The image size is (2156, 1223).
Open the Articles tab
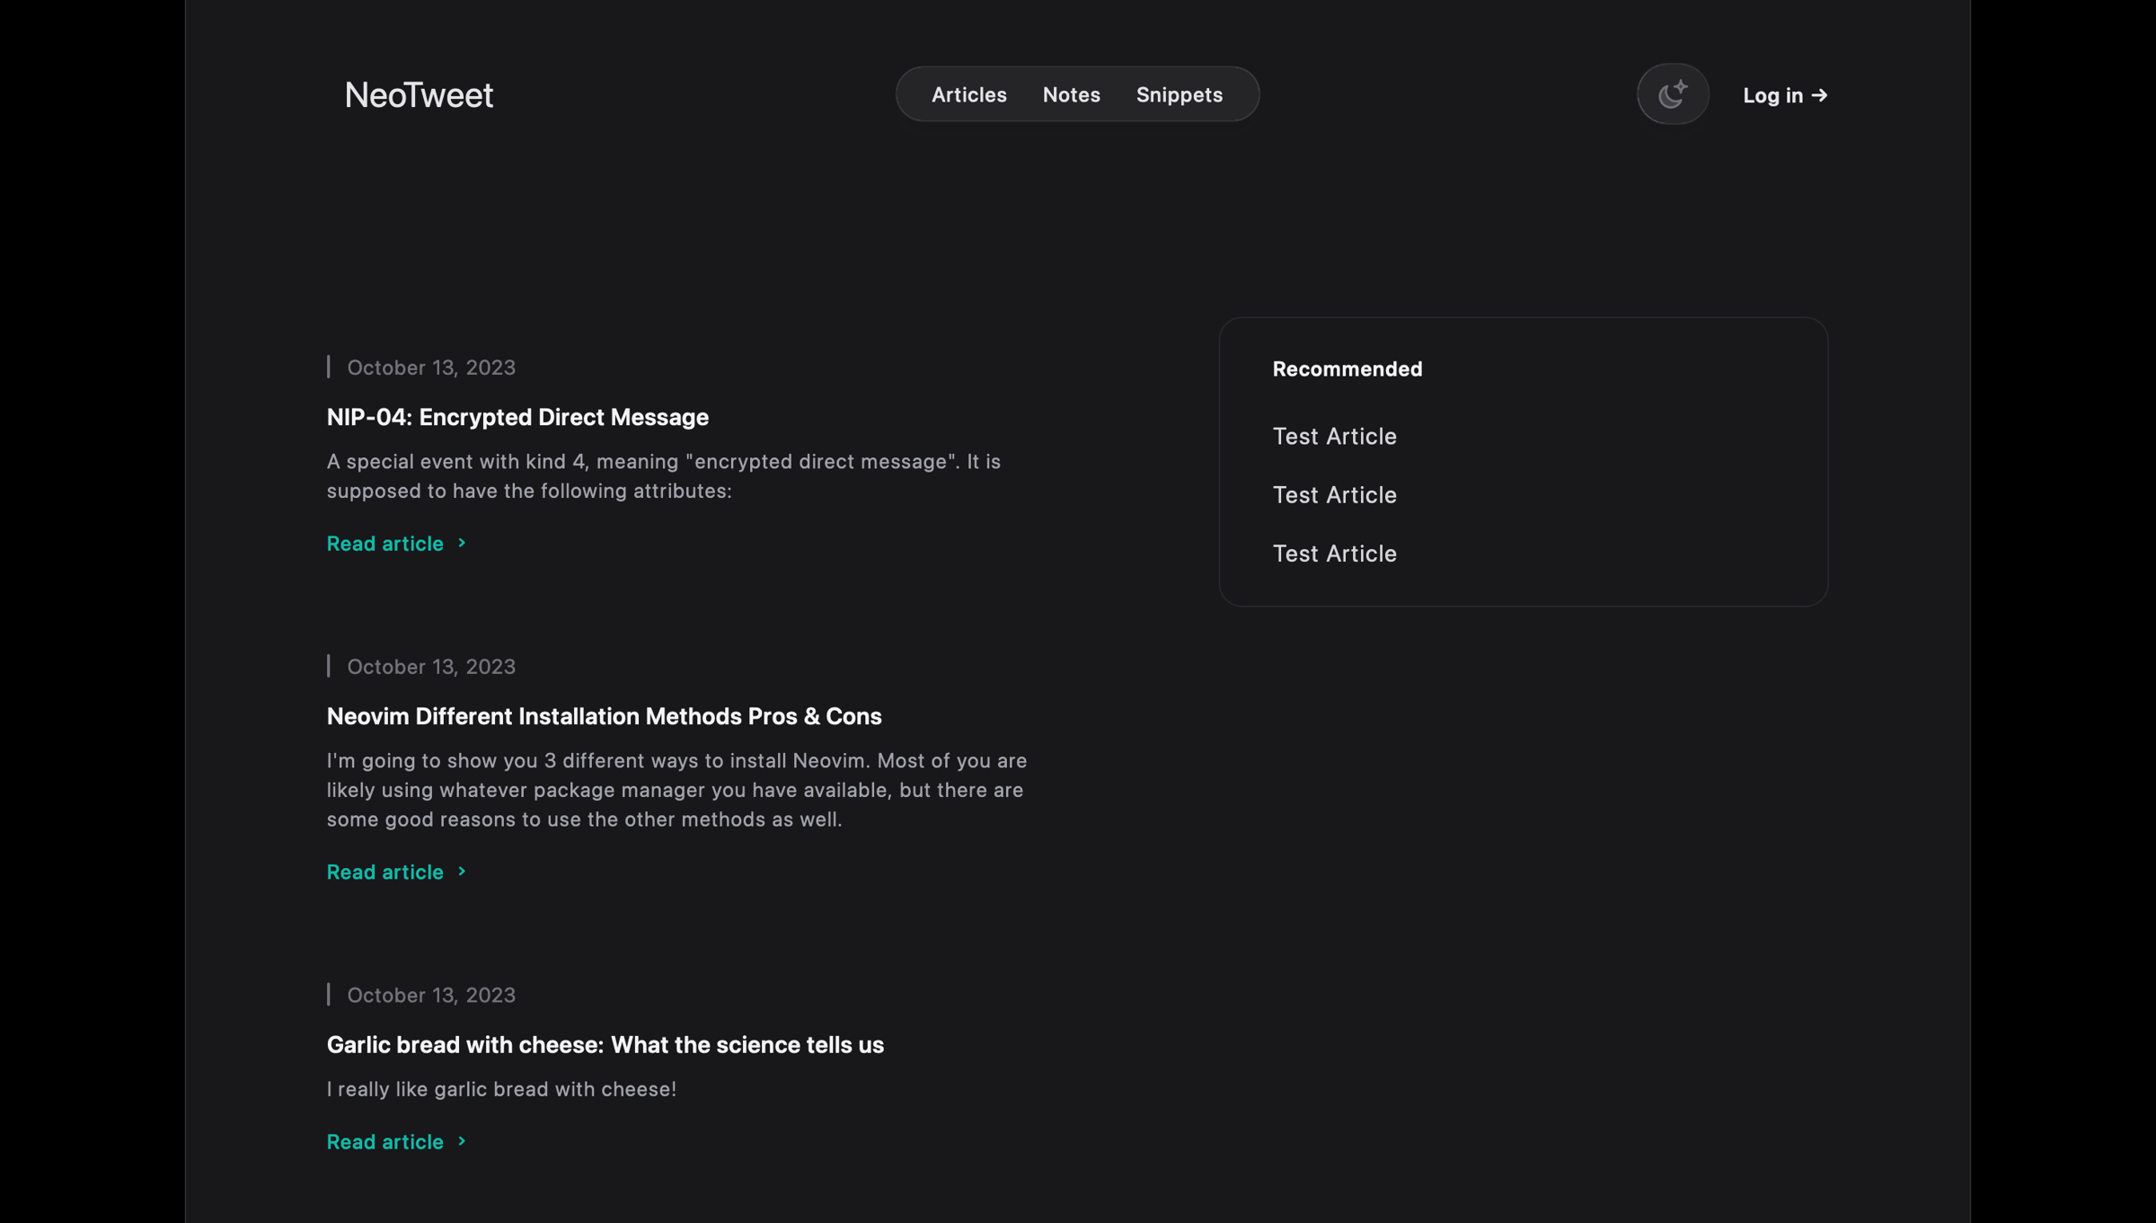click(968, 94)
